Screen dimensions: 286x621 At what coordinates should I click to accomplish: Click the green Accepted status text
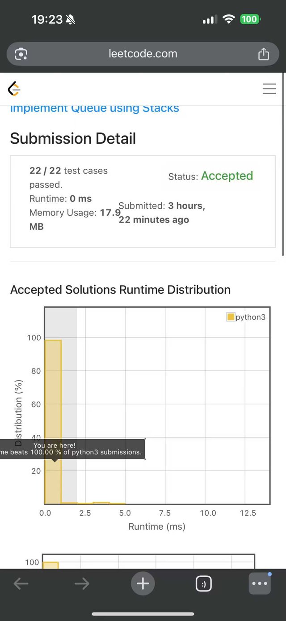227,176
